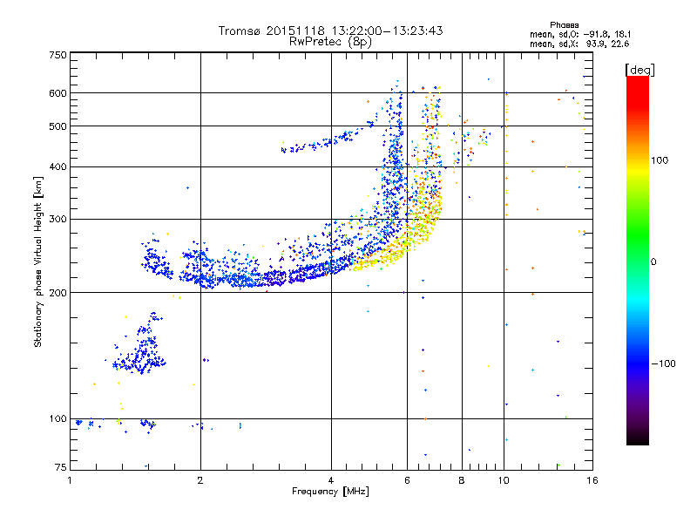Click the 'mean, sd,X: 93.9, 22.6' statistic

pyautogui.click(x=579, y=44)
